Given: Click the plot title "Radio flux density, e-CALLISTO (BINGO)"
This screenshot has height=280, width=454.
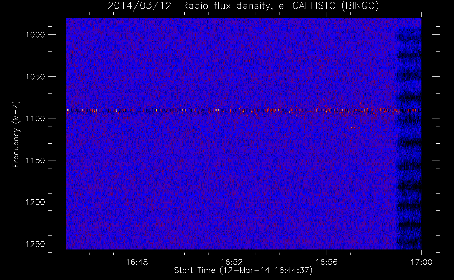Looking at the screenshot, I should coord(280,6).
